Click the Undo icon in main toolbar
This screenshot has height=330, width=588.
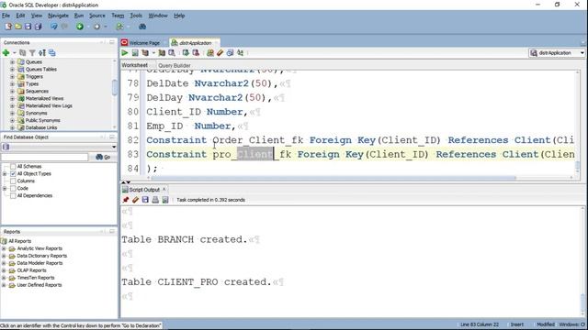pos(54,27)
